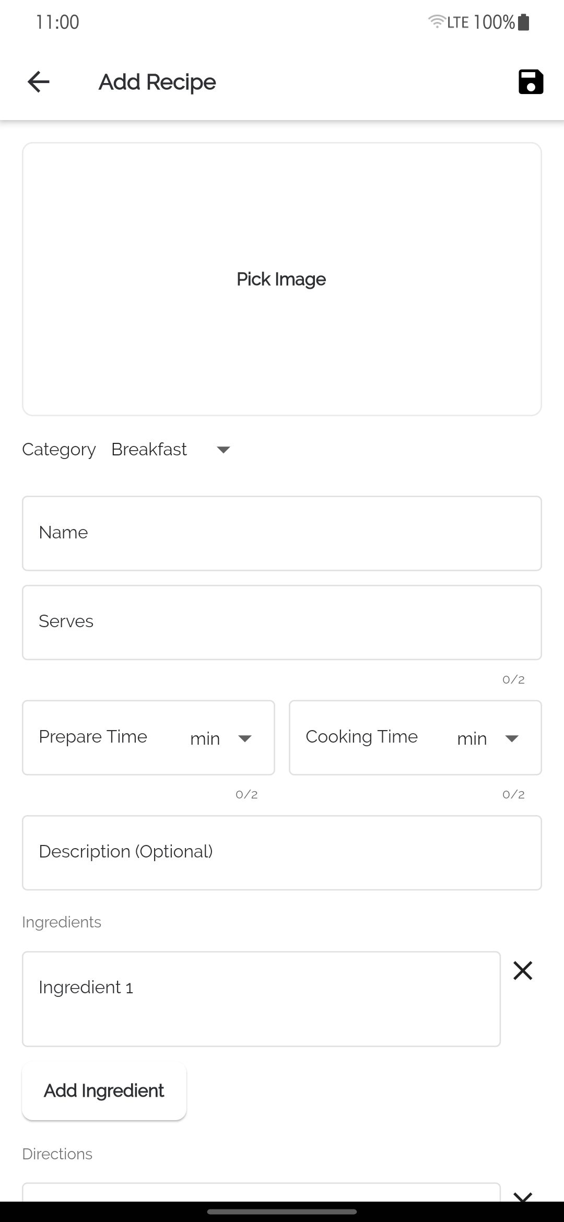The image size is (564, 1222).
Task: Tap the battery icon in the status bar
Action: point(524,22)
